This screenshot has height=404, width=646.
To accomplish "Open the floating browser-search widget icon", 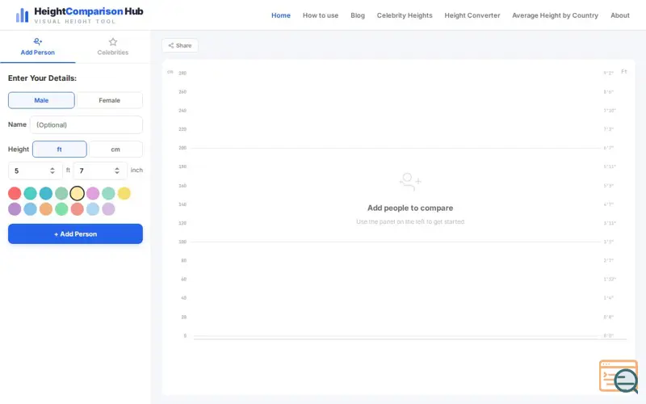I will click(619, 377).
